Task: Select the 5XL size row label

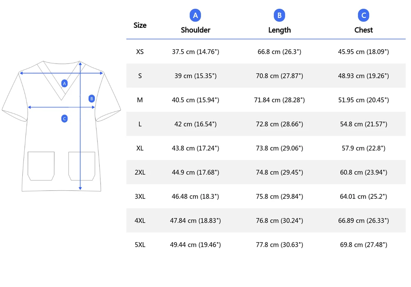Action: pyautogui.click(x=140, y=245)
